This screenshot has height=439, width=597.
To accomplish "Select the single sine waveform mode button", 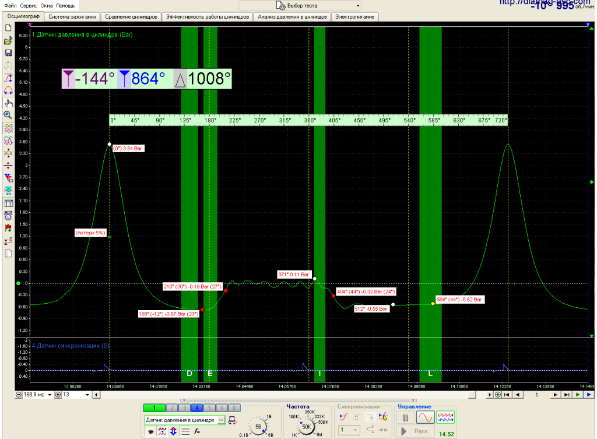I will (425, 417).
